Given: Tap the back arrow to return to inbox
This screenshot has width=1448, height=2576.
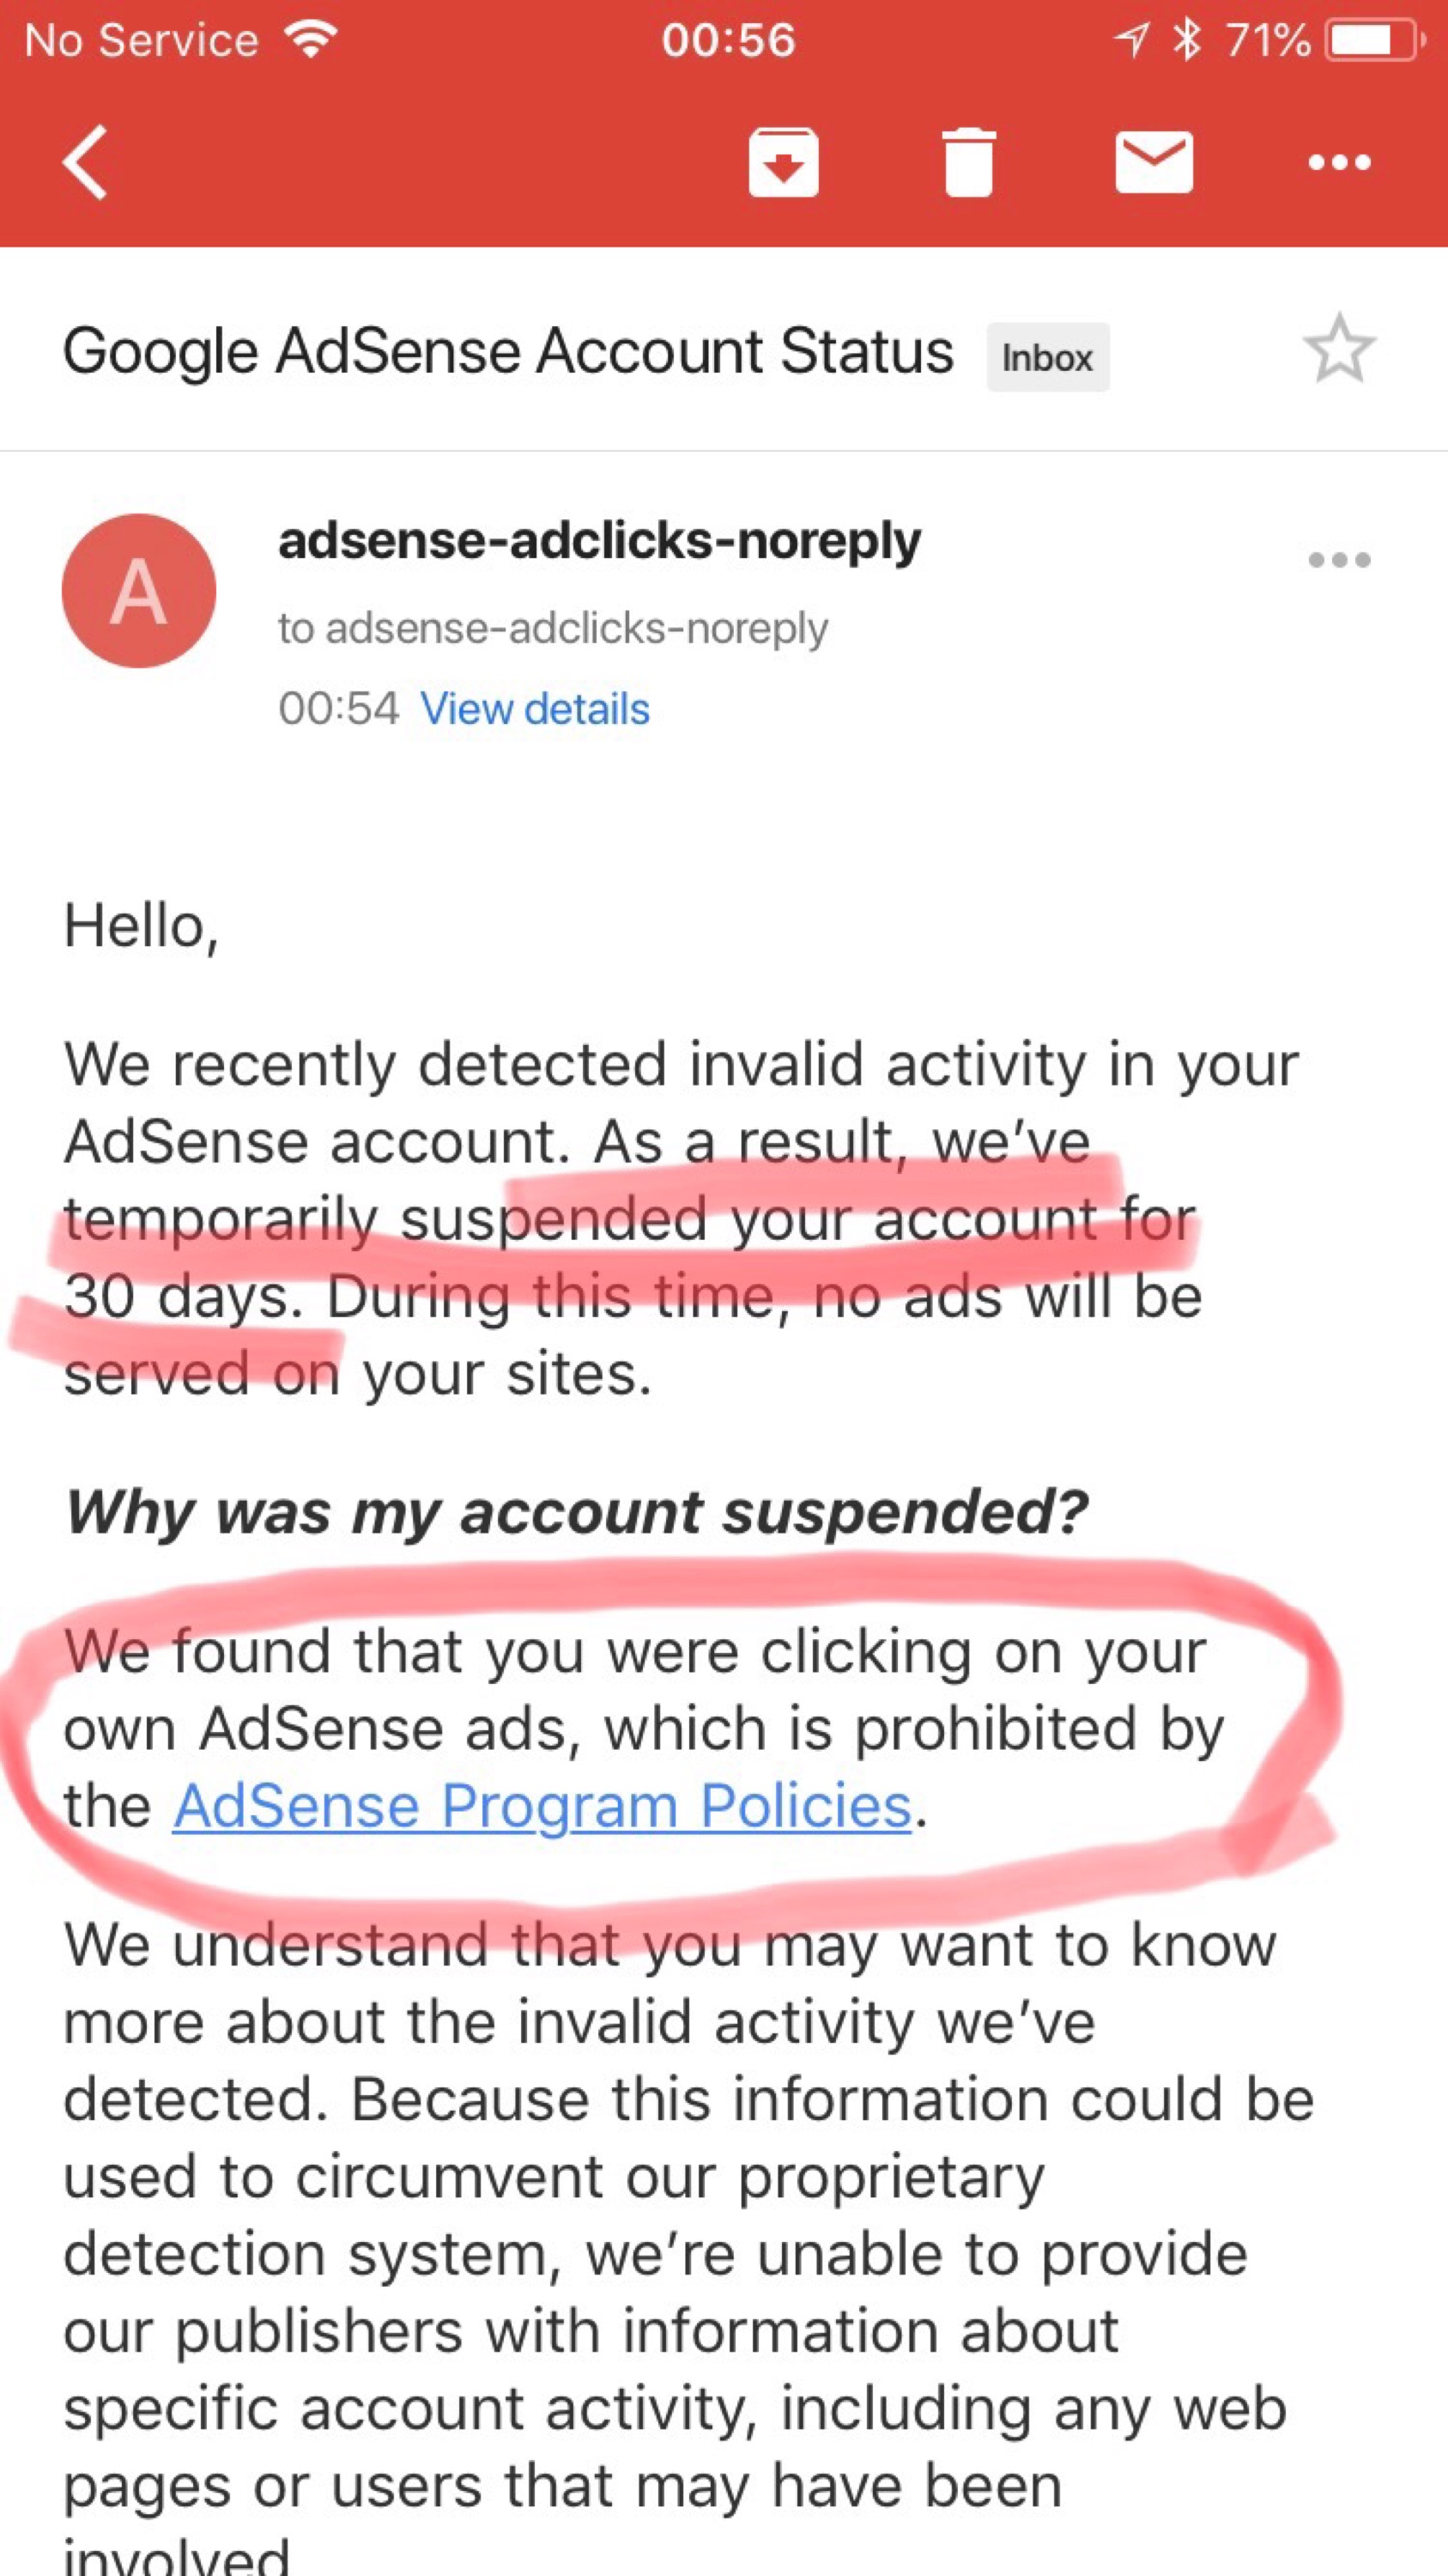Looking at the screenshot, I should pos(85,162).
